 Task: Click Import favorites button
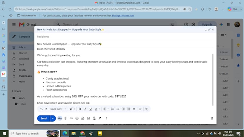[x=27, y=15]
